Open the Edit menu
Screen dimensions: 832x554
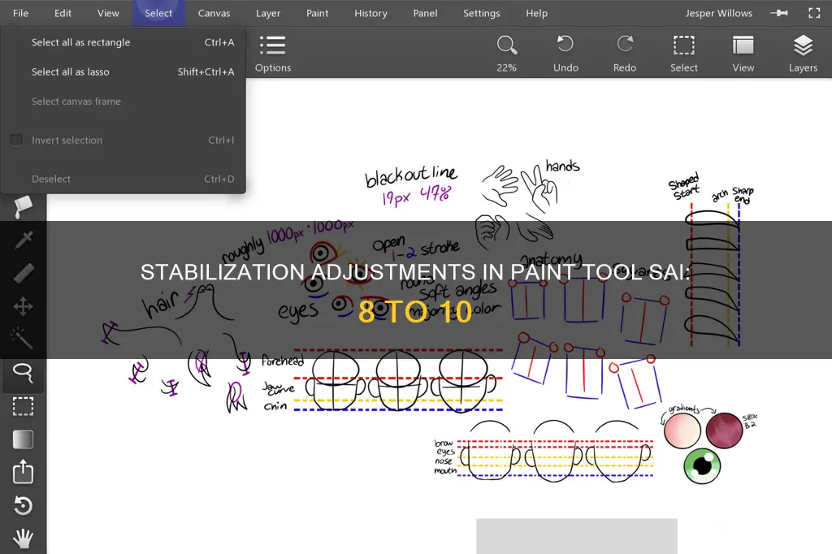coord(63,13)
